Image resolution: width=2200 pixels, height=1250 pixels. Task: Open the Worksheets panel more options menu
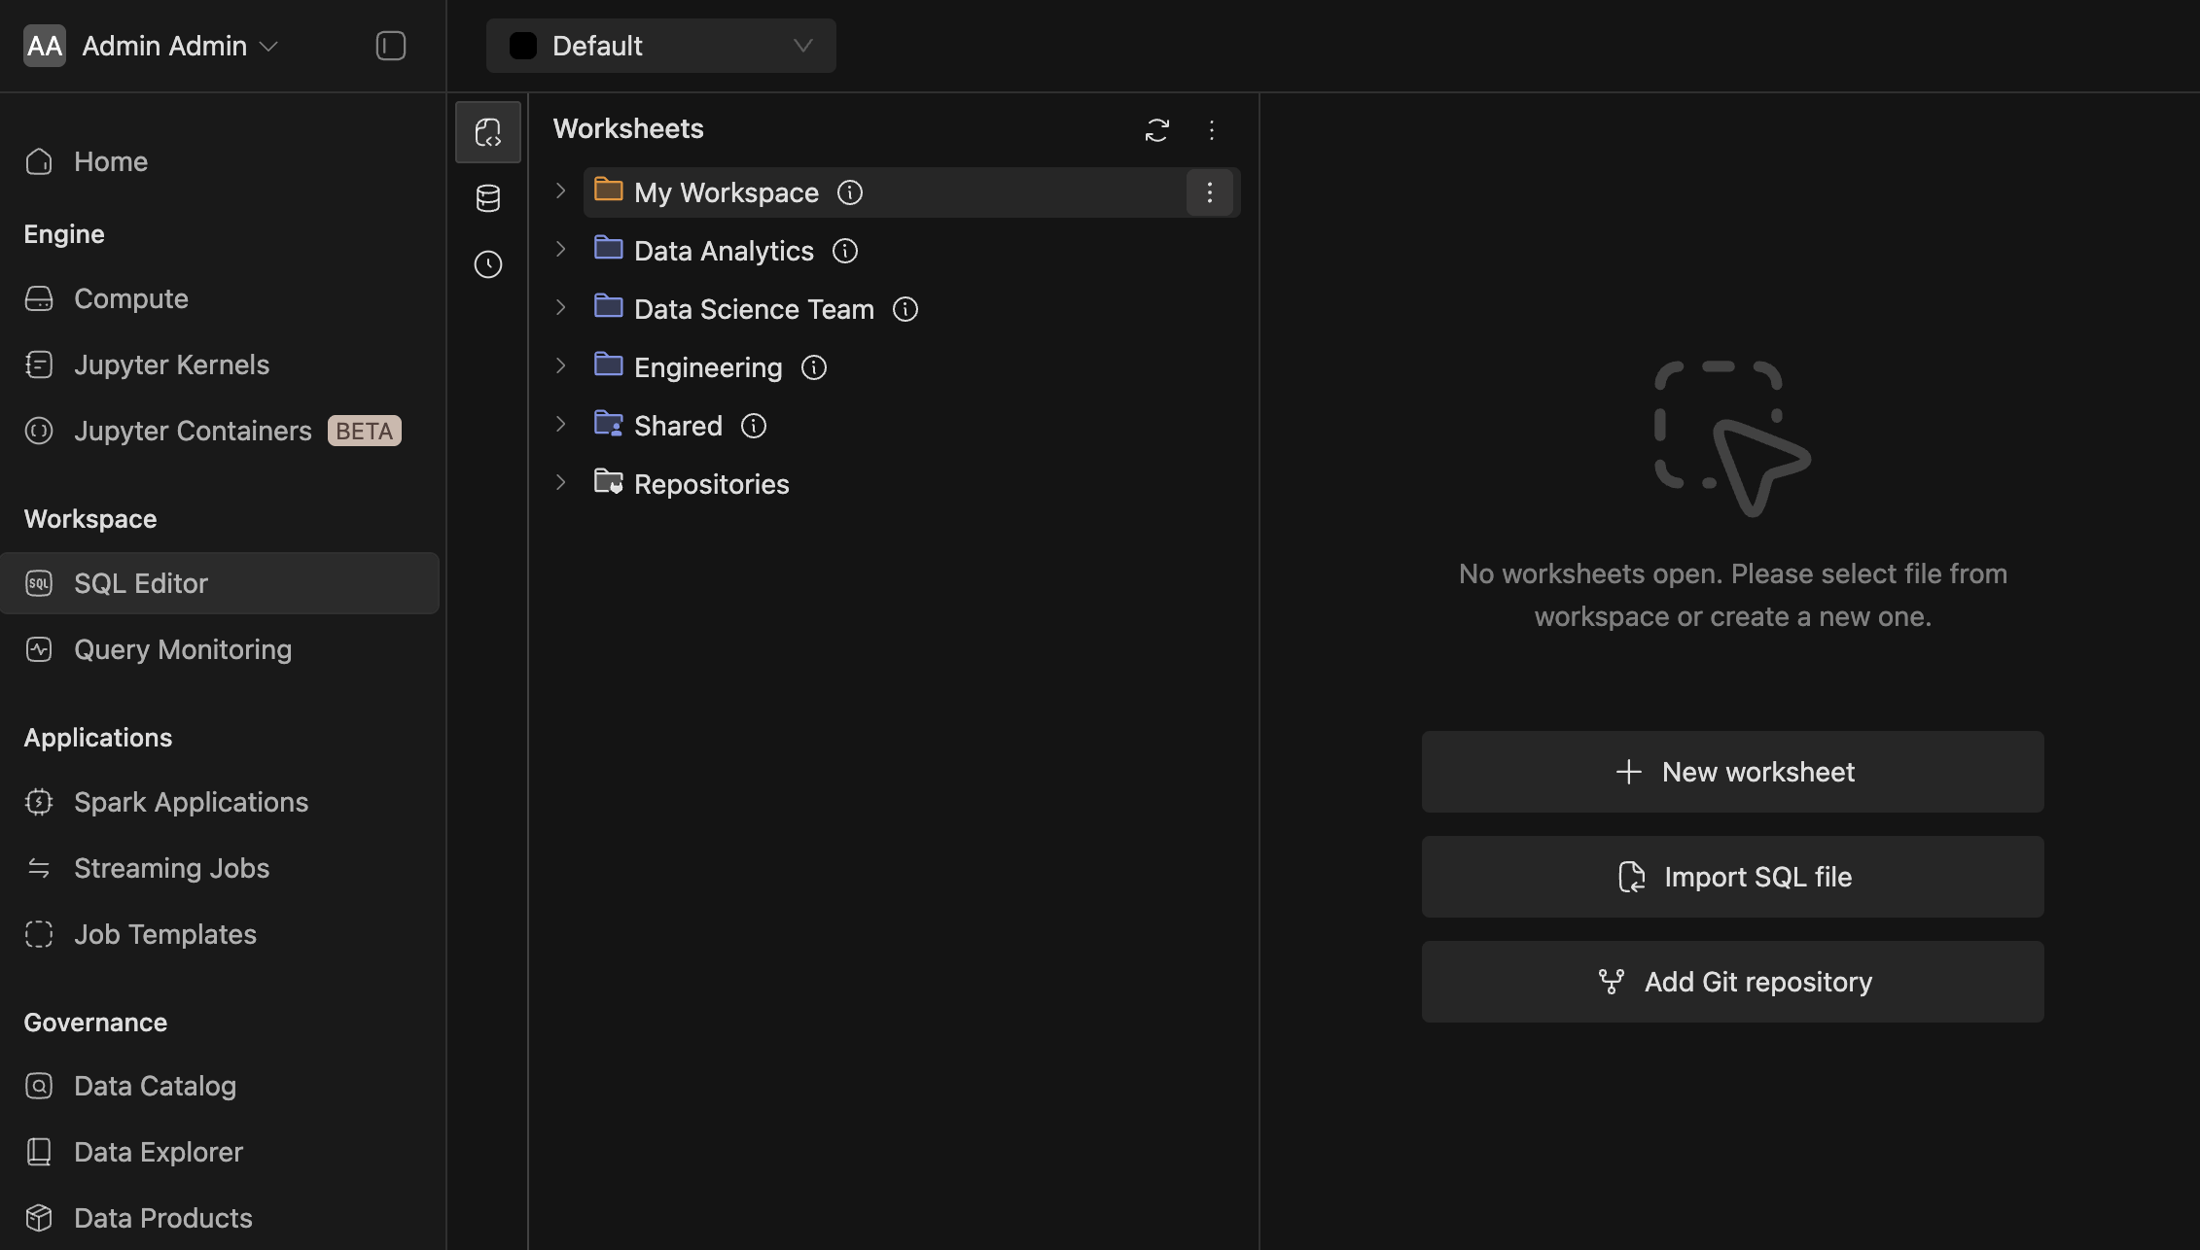tap(1212, 129)
